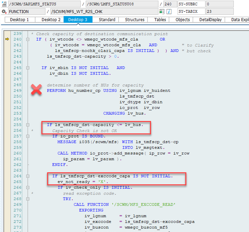Click the /SCWM/LMFS_STATUSU08 include field

point(122,4)
